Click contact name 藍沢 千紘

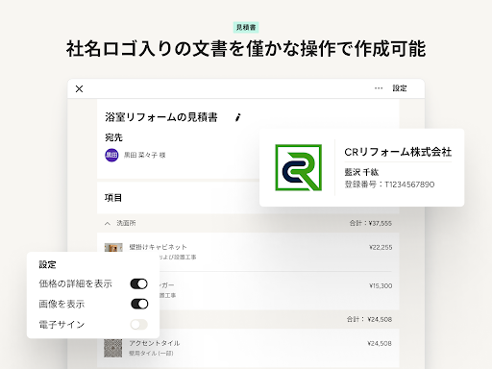click(361, 172)
